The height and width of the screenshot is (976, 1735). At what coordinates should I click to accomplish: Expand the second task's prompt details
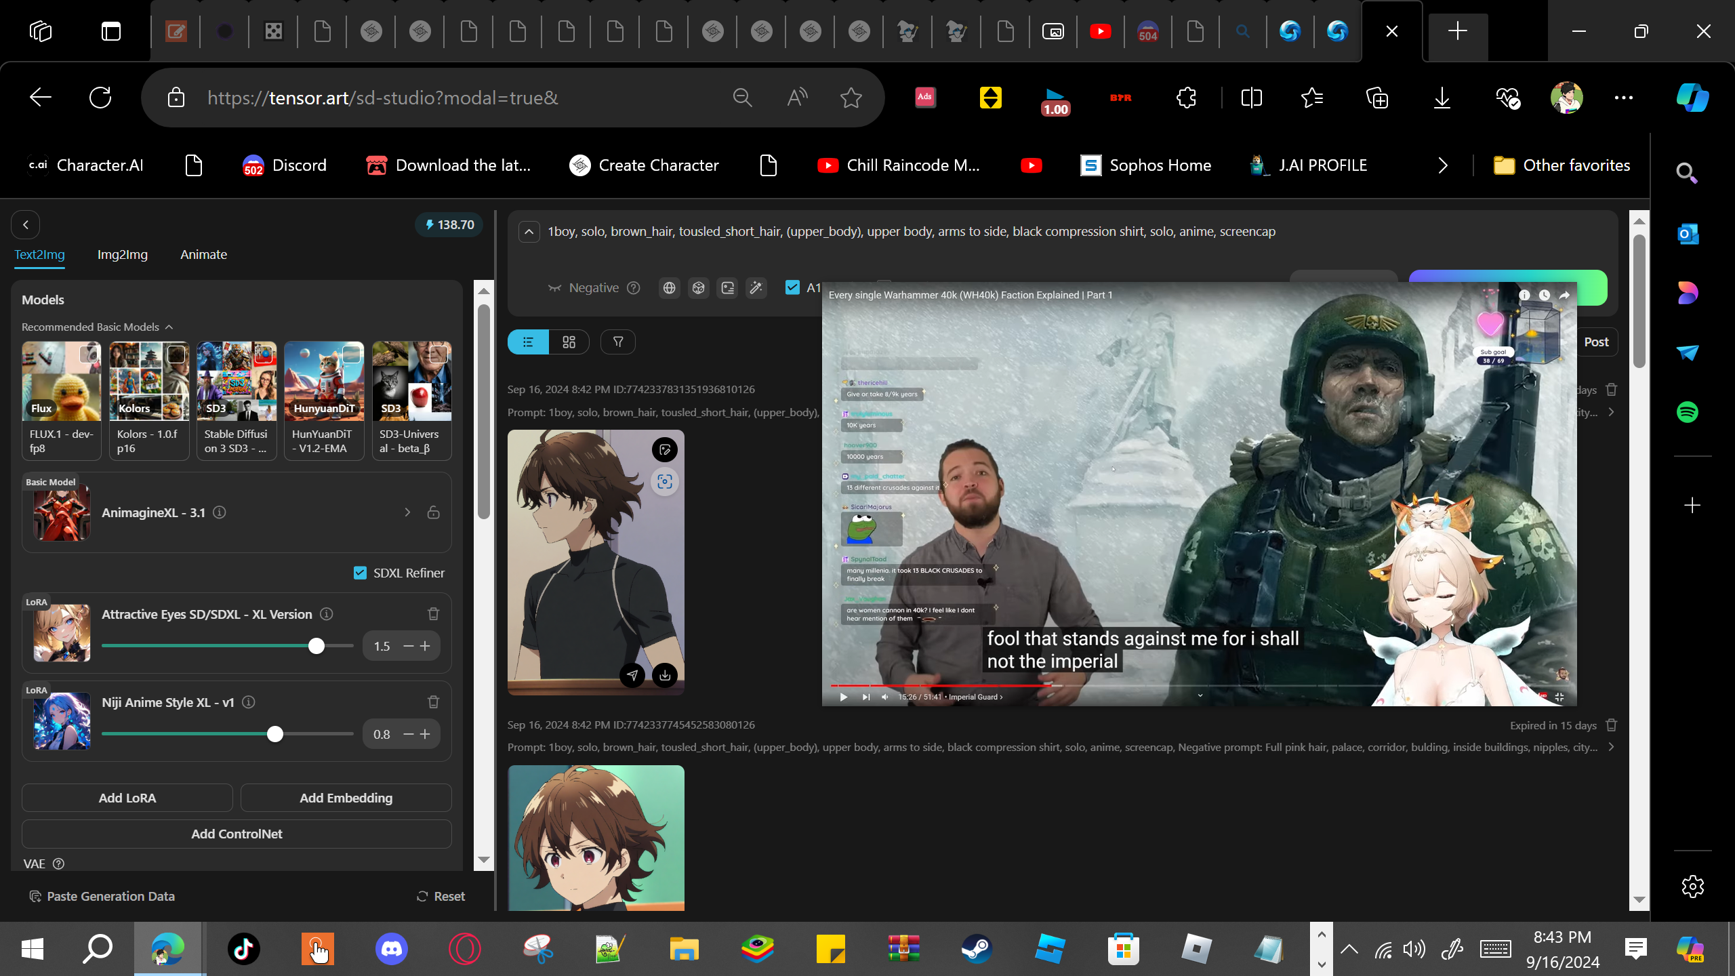point(1612,747)
